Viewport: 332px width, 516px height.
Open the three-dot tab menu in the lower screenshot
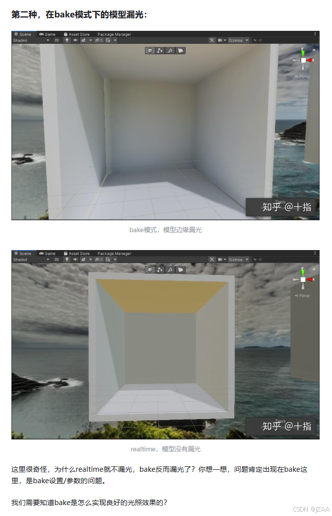(x=315, y=253)
